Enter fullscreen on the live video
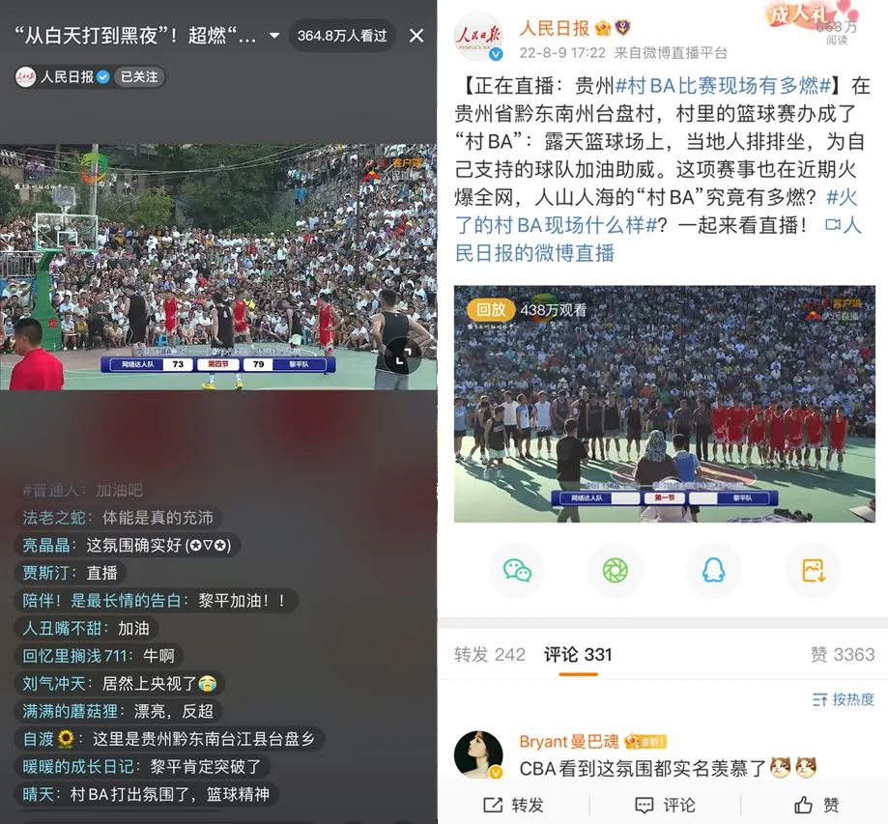The width and height of the screenshot is (888, 824). 403,356
